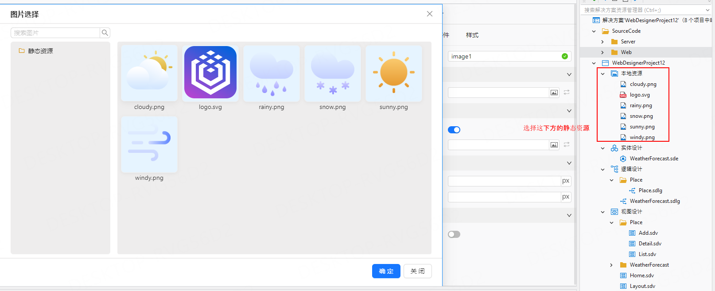The height and width of the screenshot is (291, 715).
Task: Click the Detail.sdv file icon
Action: [632, 244]
